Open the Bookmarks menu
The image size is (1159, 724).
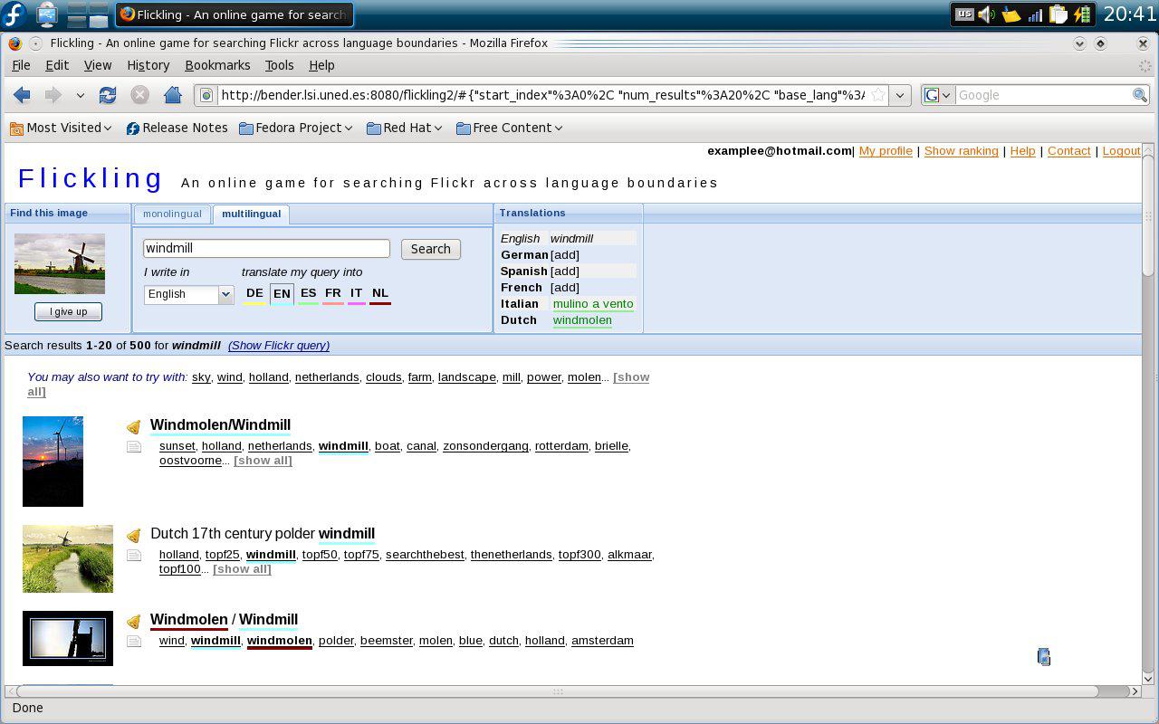click(x=217, y=65)
